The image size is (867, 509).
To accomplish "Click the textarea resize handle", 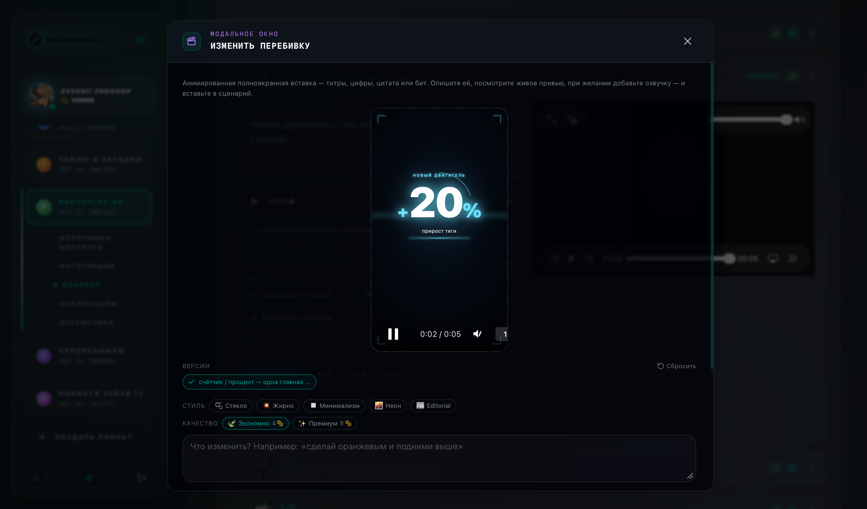I will click(x=690, y=476).
